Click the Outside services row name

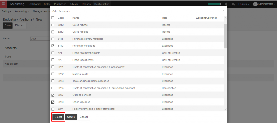point(82,95)
